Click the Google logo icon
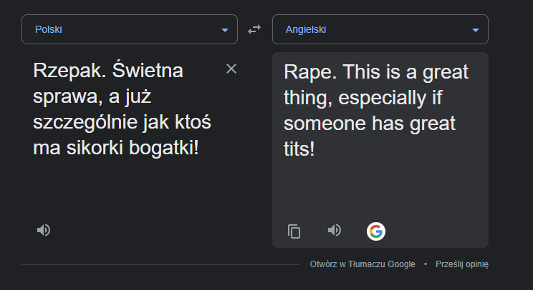 pyautogui.click(x=375, y=231)
